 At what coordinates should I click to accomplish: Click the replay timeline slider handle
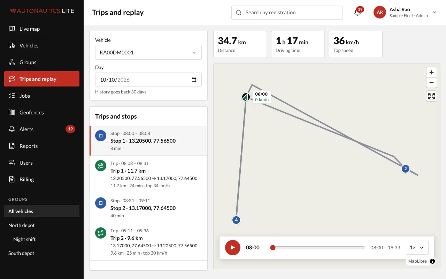(273, 248)
